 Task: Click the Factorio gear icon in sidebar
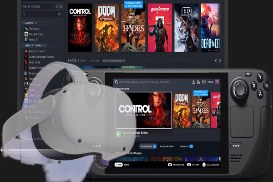[26, 79]
